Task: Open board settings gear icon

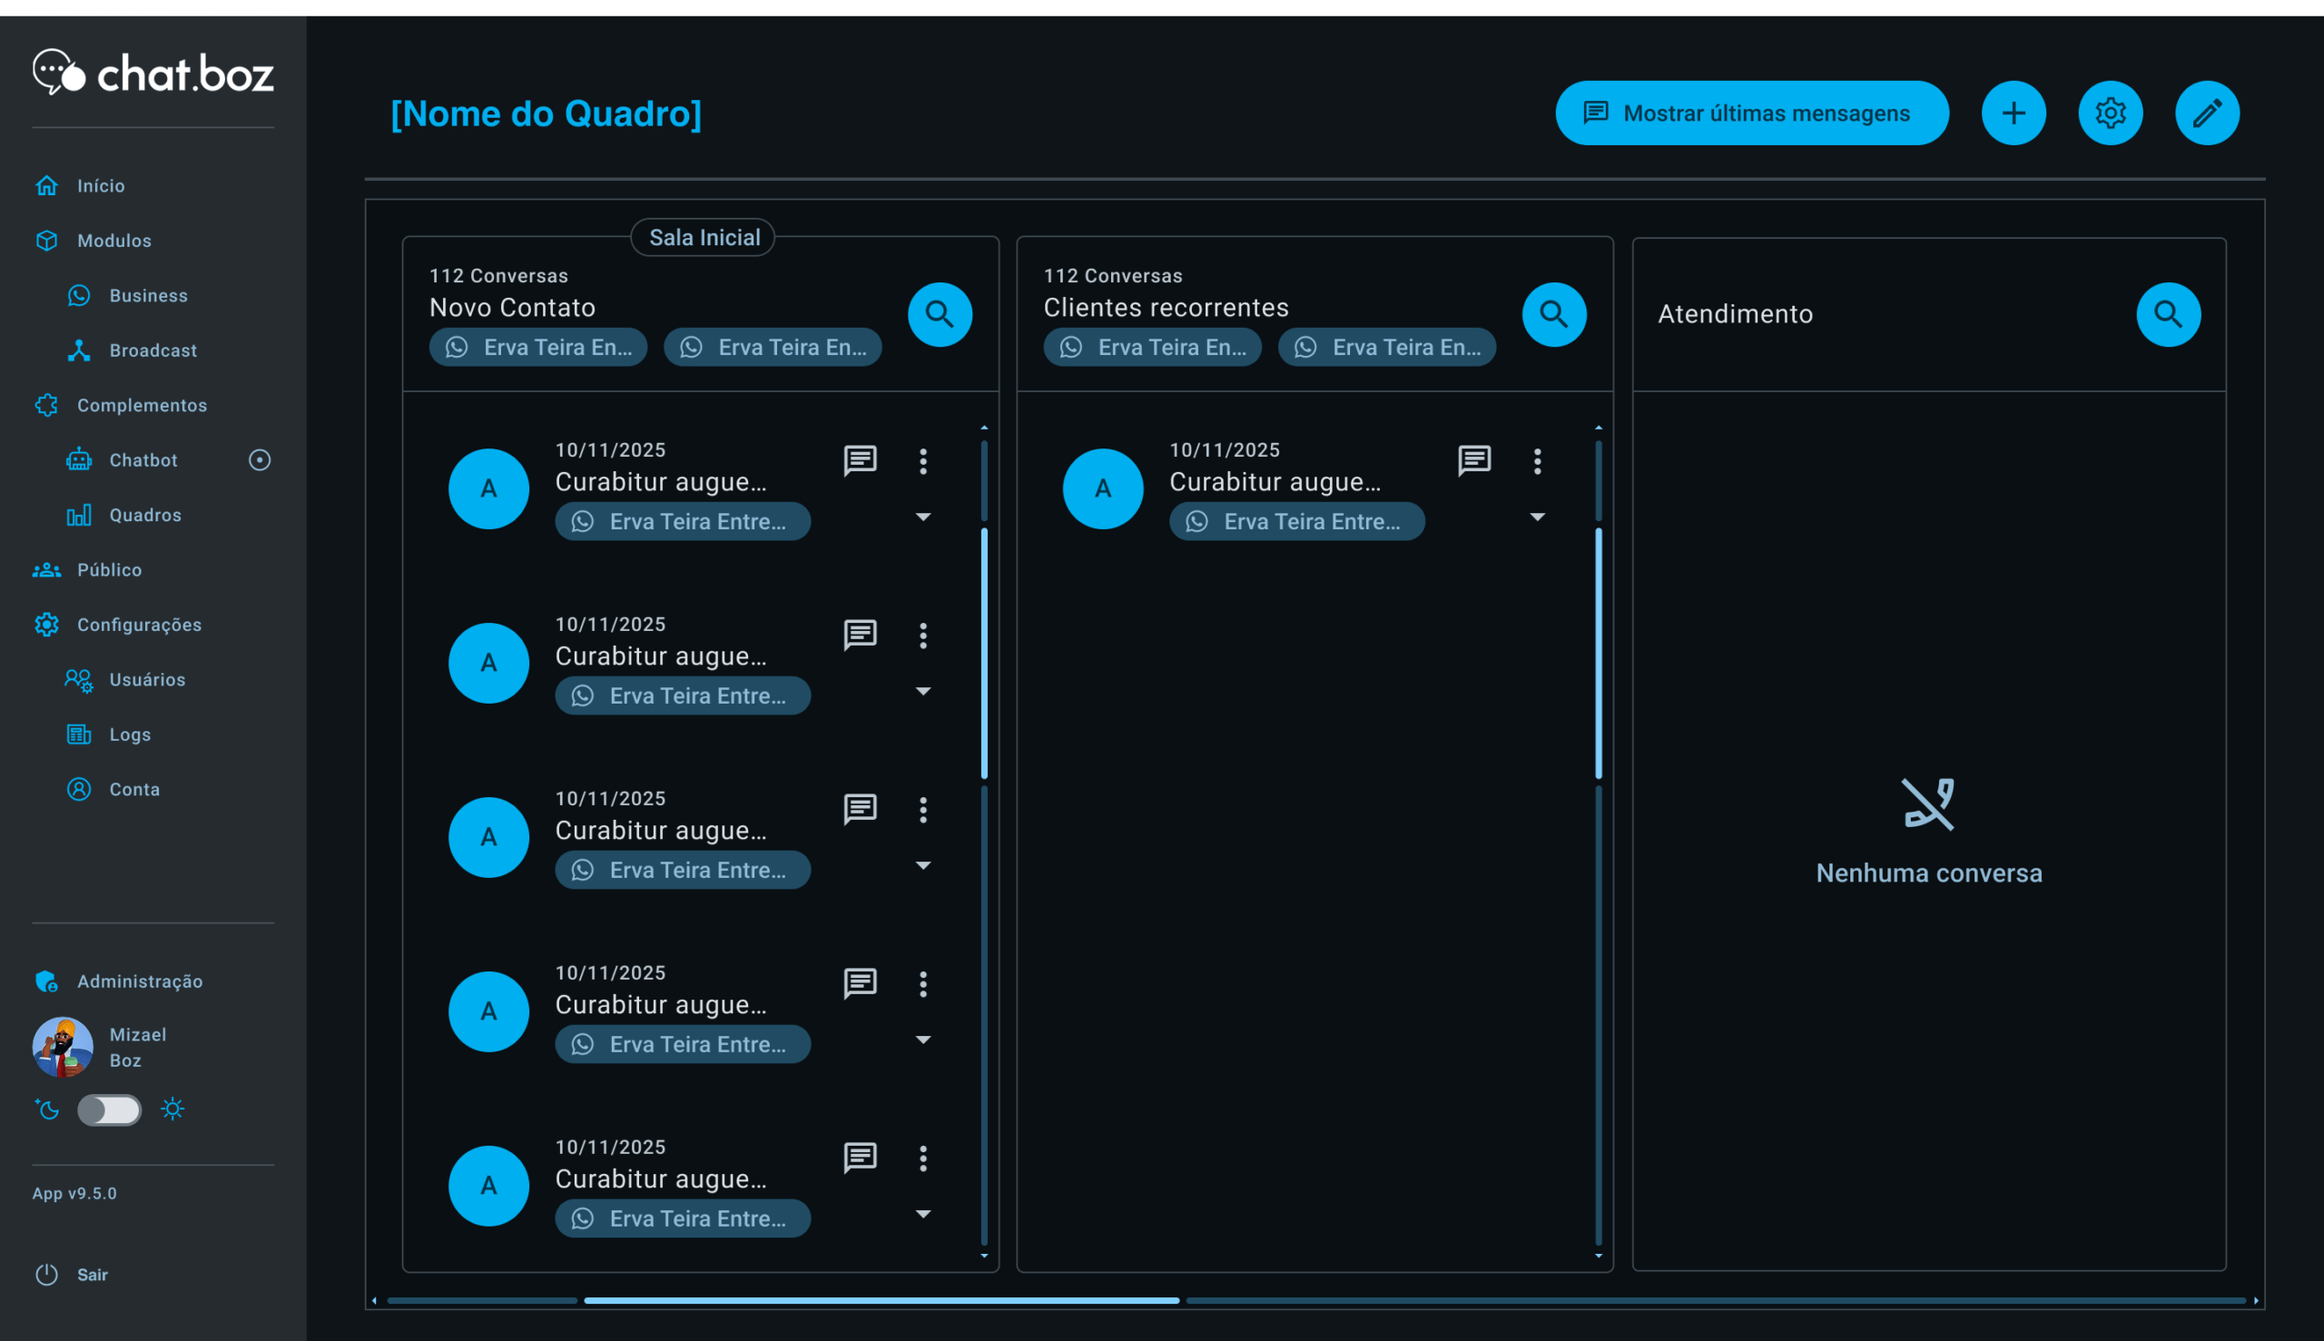Action: (x=2110, y=113)
